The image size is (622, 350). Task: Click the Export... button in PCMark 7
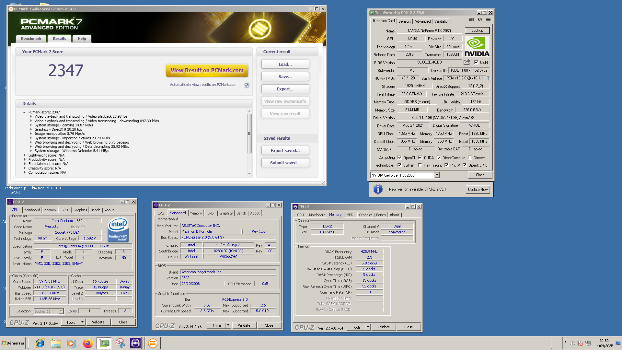[x=285, y=89]
